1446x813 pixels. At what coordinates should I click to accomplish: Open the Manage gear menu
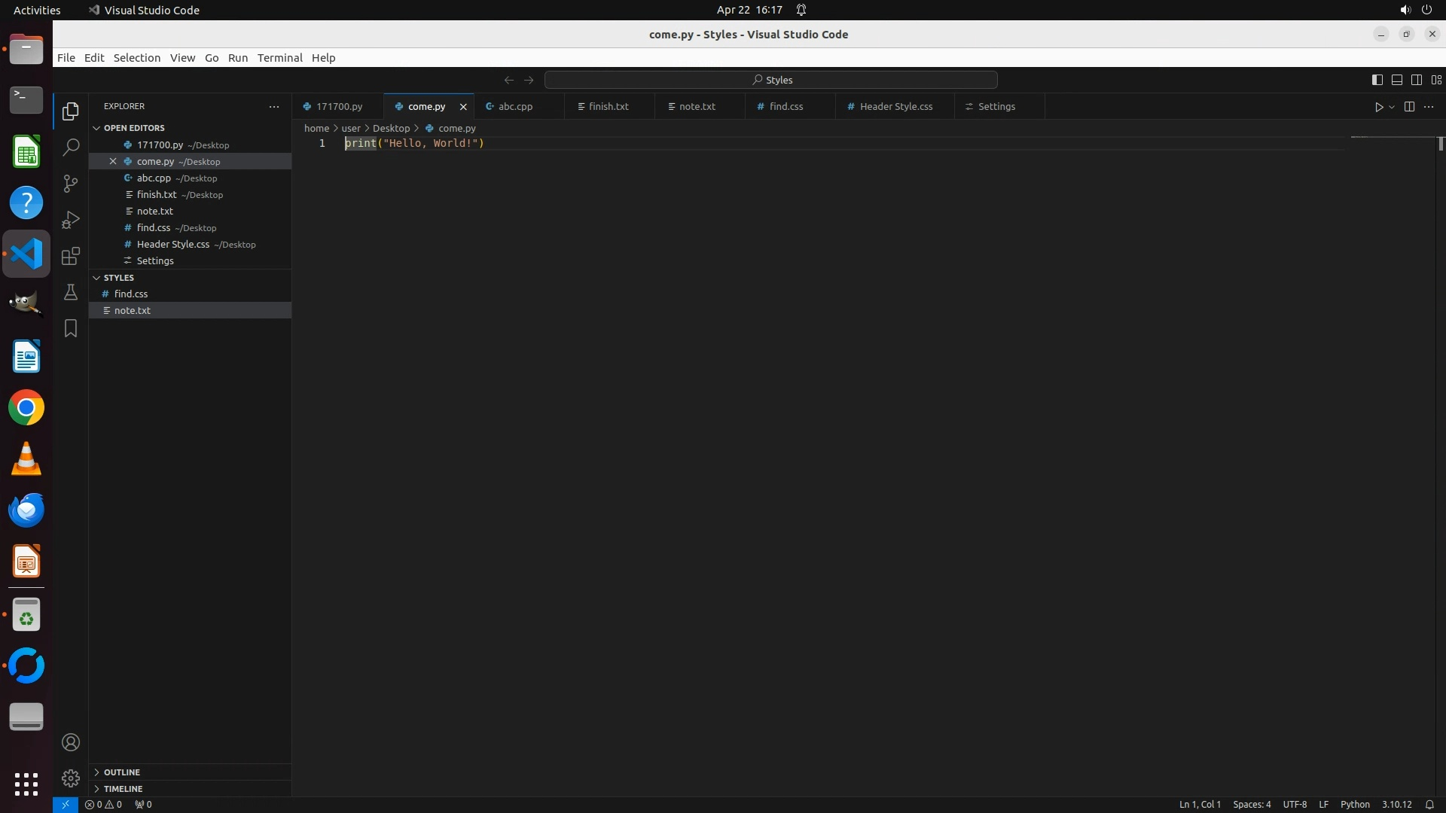71,778
